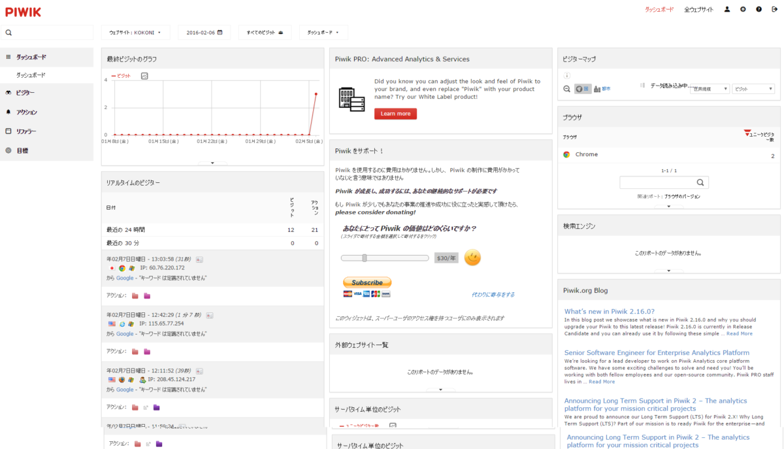Click the search magnifier in the browser widget
Image resolution: width=784 pixels, height=449 pixels.
[x=700, y=183]
